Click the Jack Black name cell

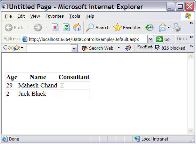tap(38, 94)
